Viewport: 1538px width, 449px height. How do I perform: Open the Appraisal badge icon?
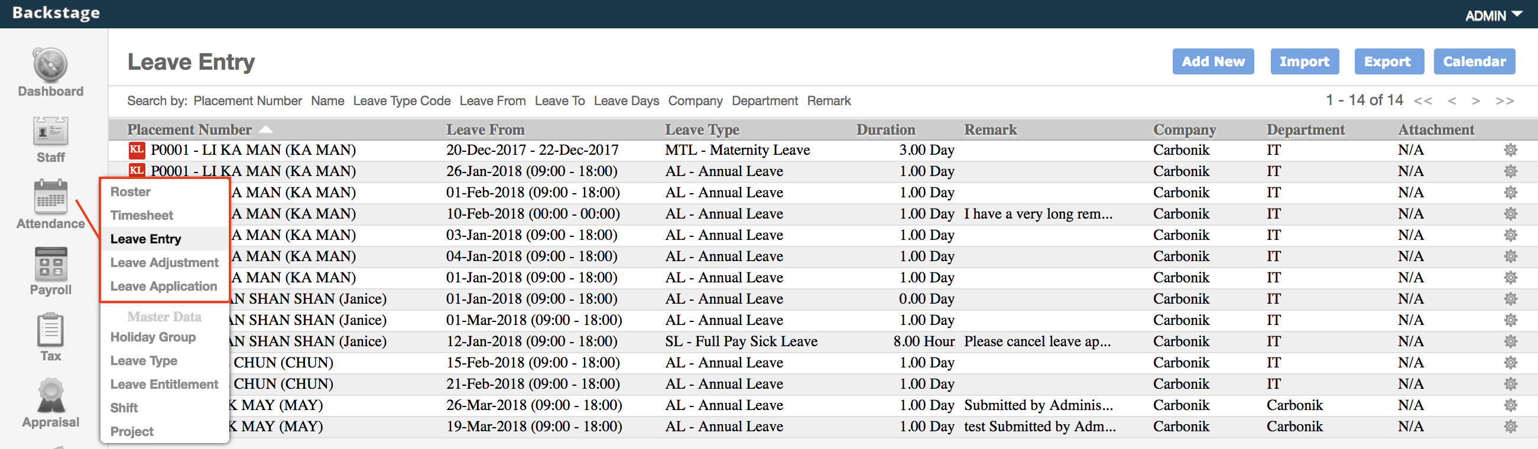pyautogui.click(x=50, y=395)
